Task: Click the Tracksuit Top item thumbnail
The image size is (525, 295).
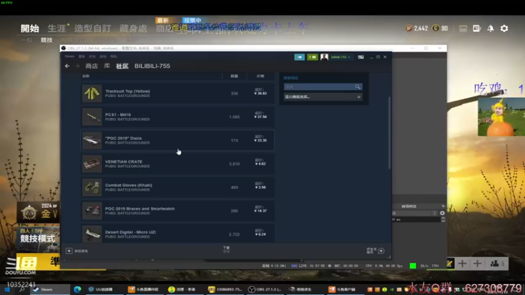Action: pos(92,93)
